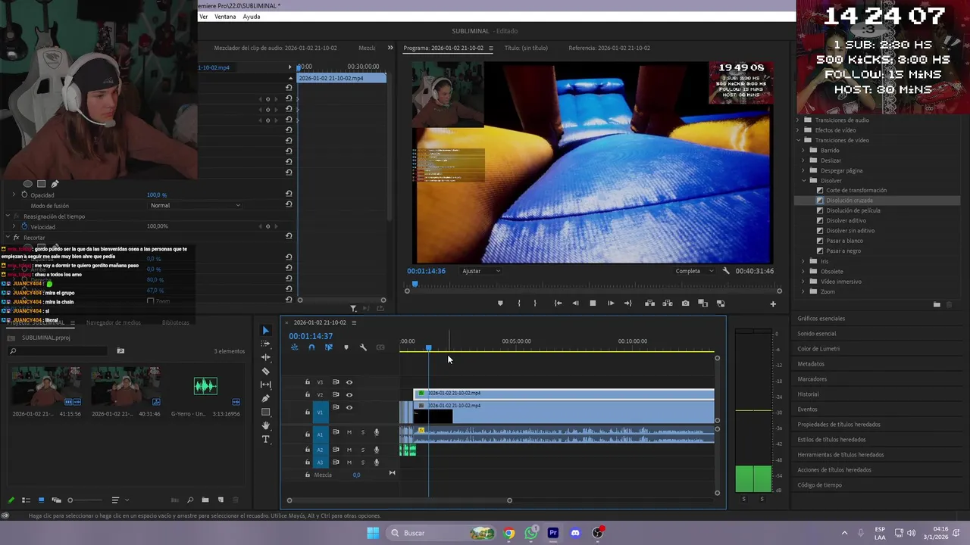Select the Disolución de película transition
This screenshot has width=970, height=545.
(x=853, y=210)
